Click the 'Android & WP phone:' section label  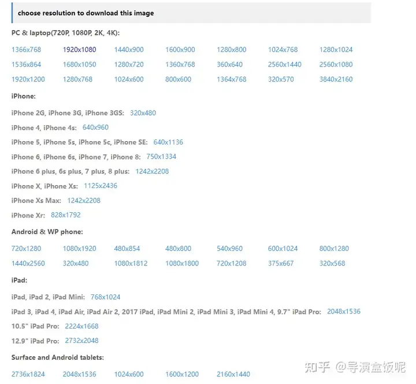coord(47,232)
